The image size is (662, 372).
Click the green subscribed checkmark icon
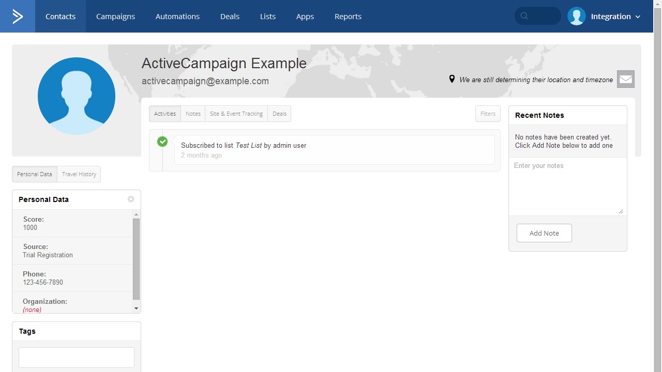click(162, 142)
